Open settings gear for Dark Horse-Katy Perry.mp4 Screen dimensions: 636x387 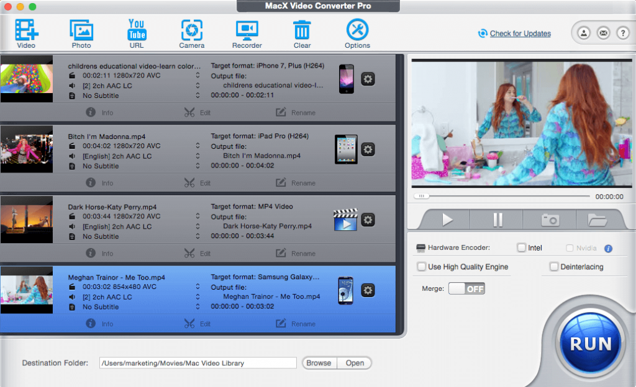click(368, 220)
